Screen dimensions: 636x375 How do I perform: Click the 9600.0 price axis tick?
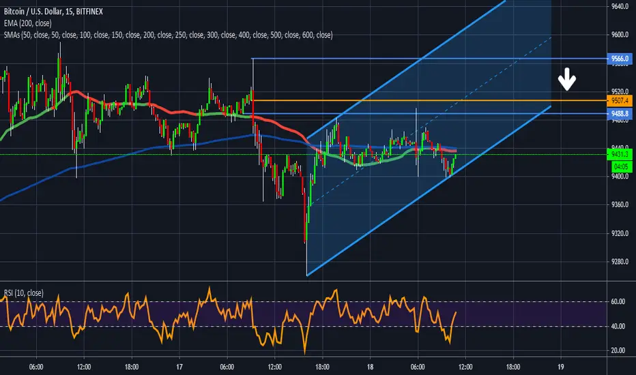620,35
